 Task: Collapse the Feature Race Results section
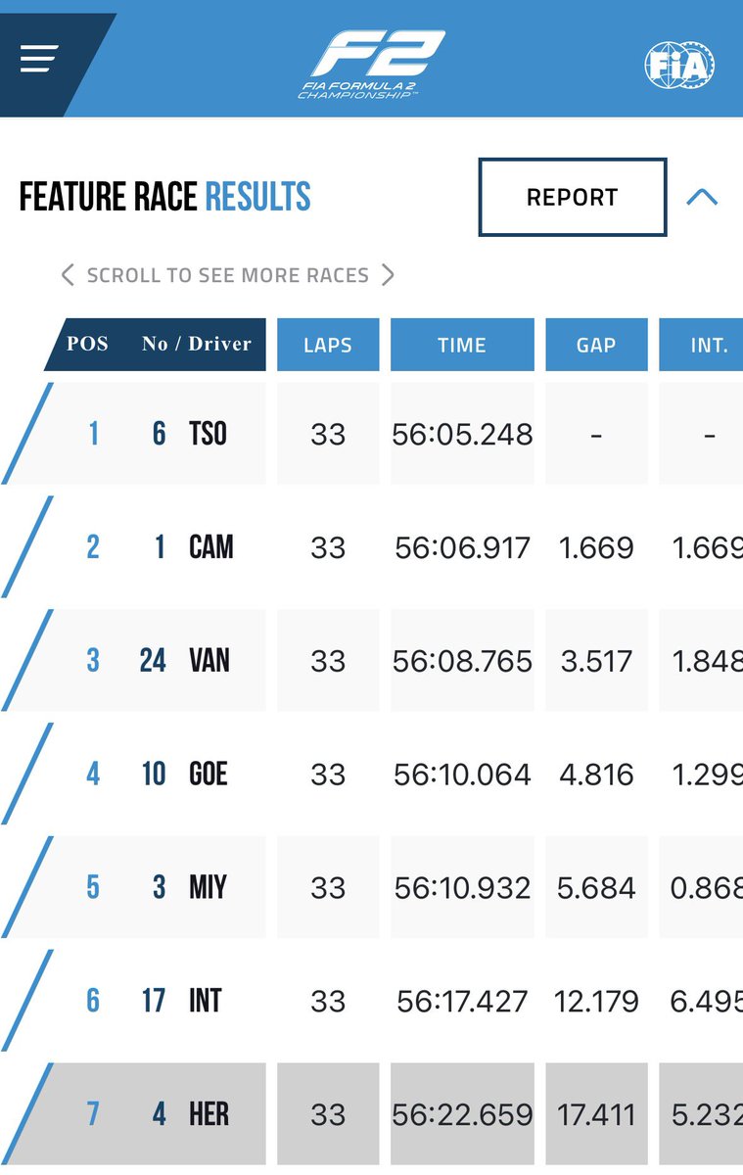click(x=702, y=197)
